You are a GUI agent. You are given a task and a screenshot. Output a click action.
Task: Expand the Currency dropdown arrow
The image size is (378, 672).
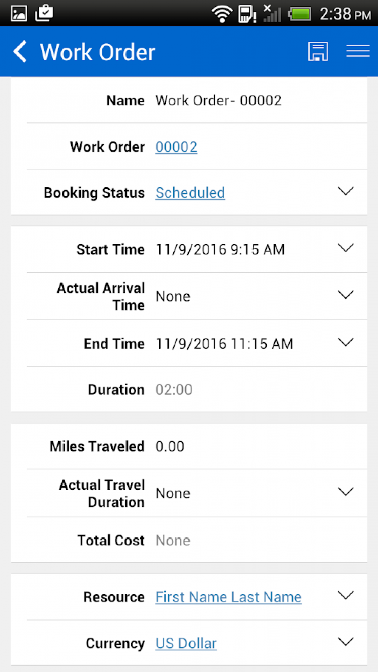point(346,642)
